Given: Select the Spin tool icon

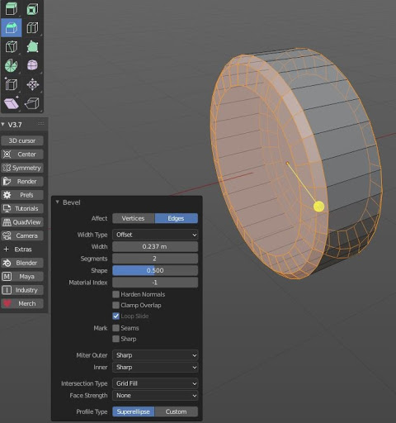Looking at the screenshot, I should [12, 65].
